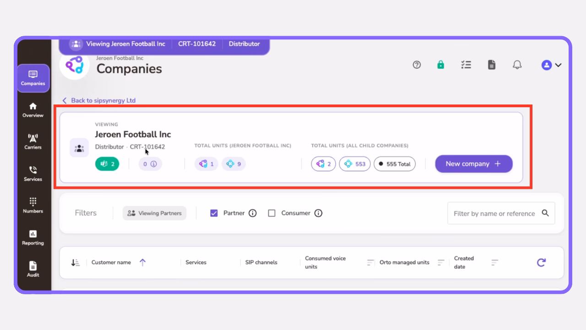Screen dimensions: 586x330
Task: Click the managed units badge showing 9
Action: [233, 164]
